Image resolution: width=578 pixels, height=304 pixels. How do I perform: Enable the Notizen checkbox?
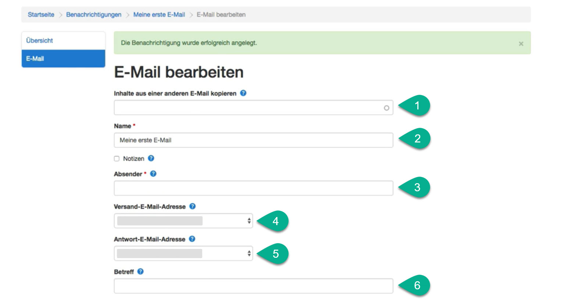click(117, 159)
